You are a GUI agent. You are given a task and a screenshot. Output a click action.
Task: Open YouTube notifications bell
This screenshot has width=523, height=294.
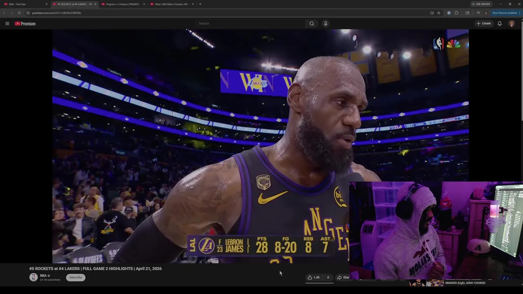[499, 23]
